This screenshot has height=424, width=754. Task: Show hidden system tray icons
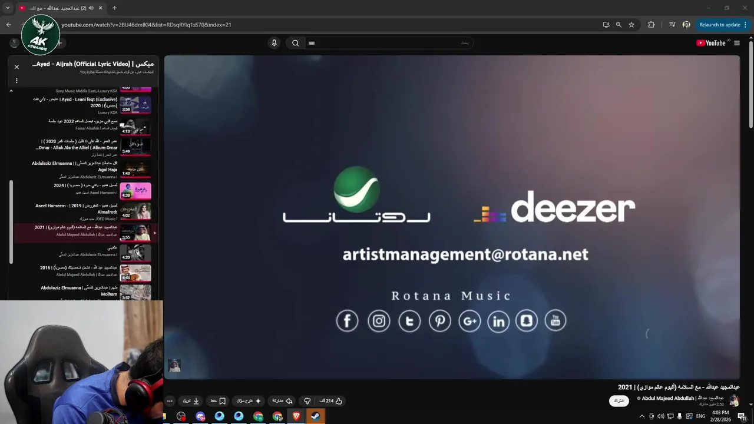(x=642, y=416)
